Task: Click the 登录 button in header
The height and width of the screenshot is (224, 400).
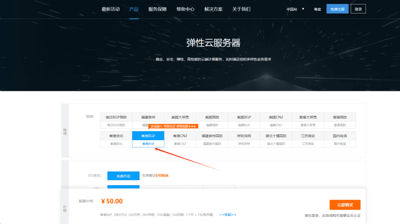Action: pyautogui.click(x=358, y=9)
